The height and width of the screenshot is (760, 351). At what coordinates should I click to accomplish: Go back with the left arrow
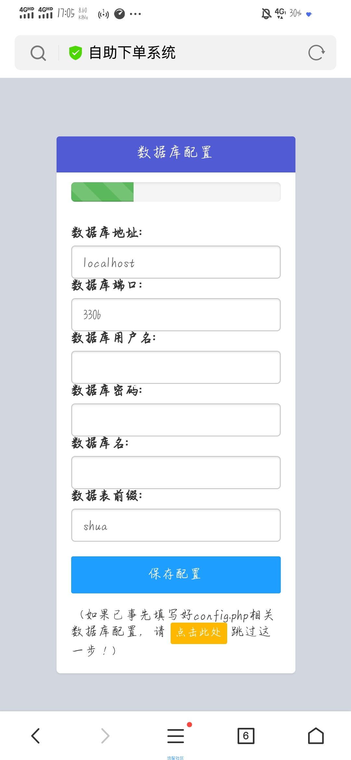point(35,736)
